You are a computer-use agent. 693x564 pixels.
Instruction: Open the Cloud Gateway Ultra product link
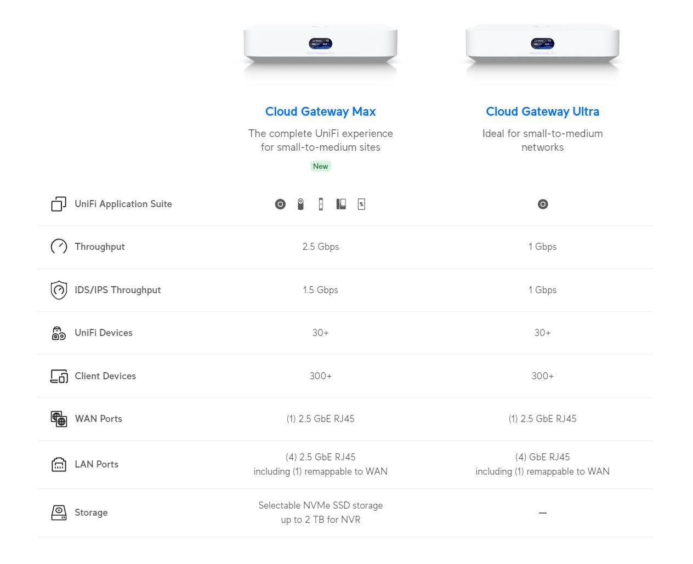pos(542,111)
